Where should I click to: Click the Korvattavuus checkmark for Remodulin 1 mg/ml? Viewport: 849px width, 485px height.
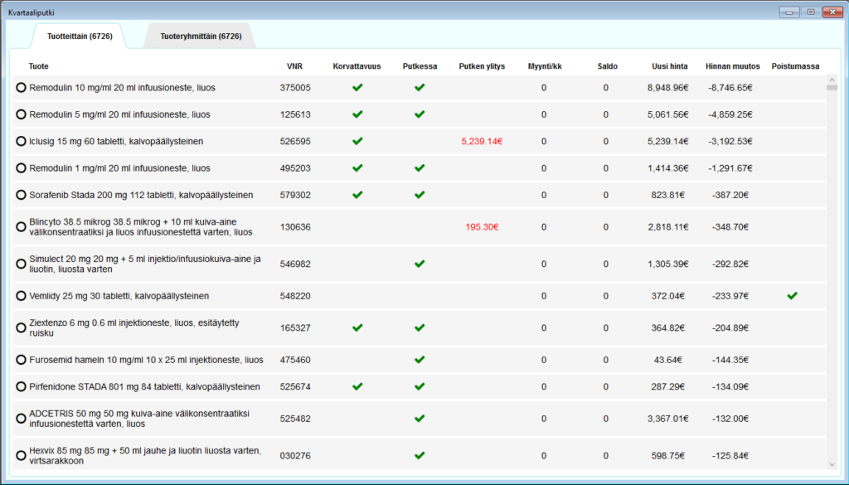click(357, 167)
